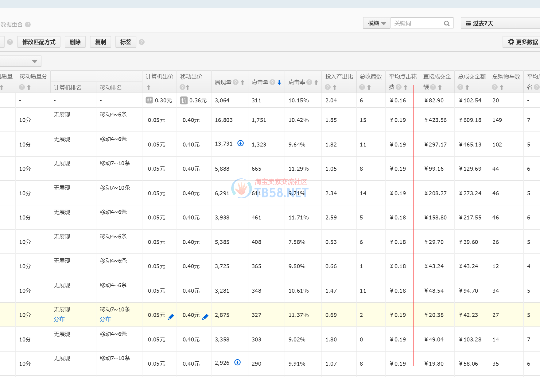Click help icon beside 数据重合
This screenshot has height=377, width=540.
point(28,25)
